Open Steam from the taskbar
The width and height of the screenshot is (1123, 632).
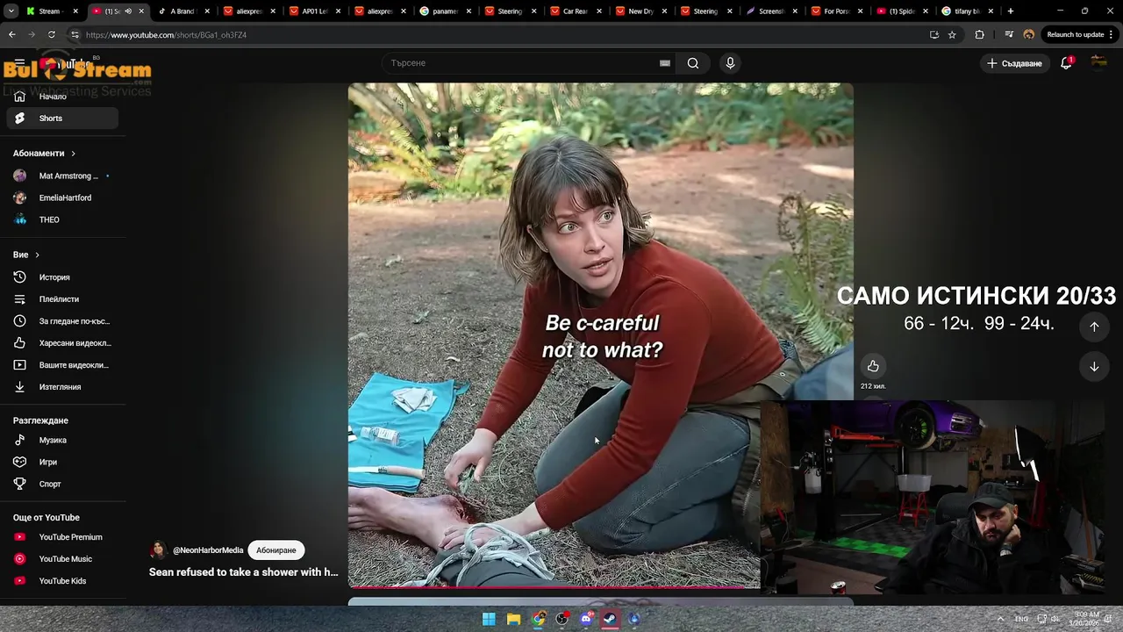(x=610, y=619)
